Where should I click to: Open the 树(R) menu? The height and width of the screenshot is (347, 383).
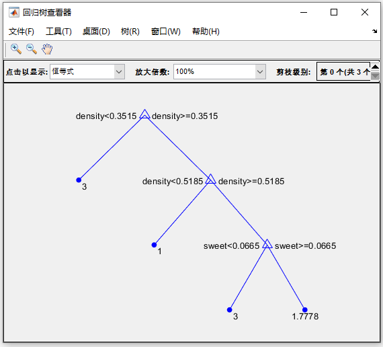[x=130, y=32]
